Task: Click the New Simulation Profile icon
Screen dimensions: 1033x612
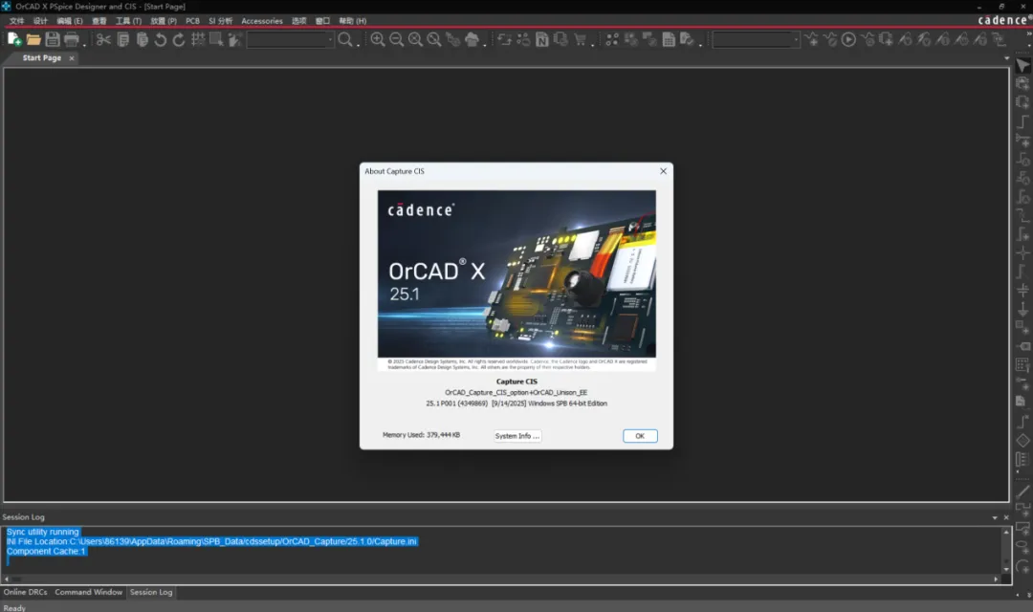Action: (x=812, y=39)
